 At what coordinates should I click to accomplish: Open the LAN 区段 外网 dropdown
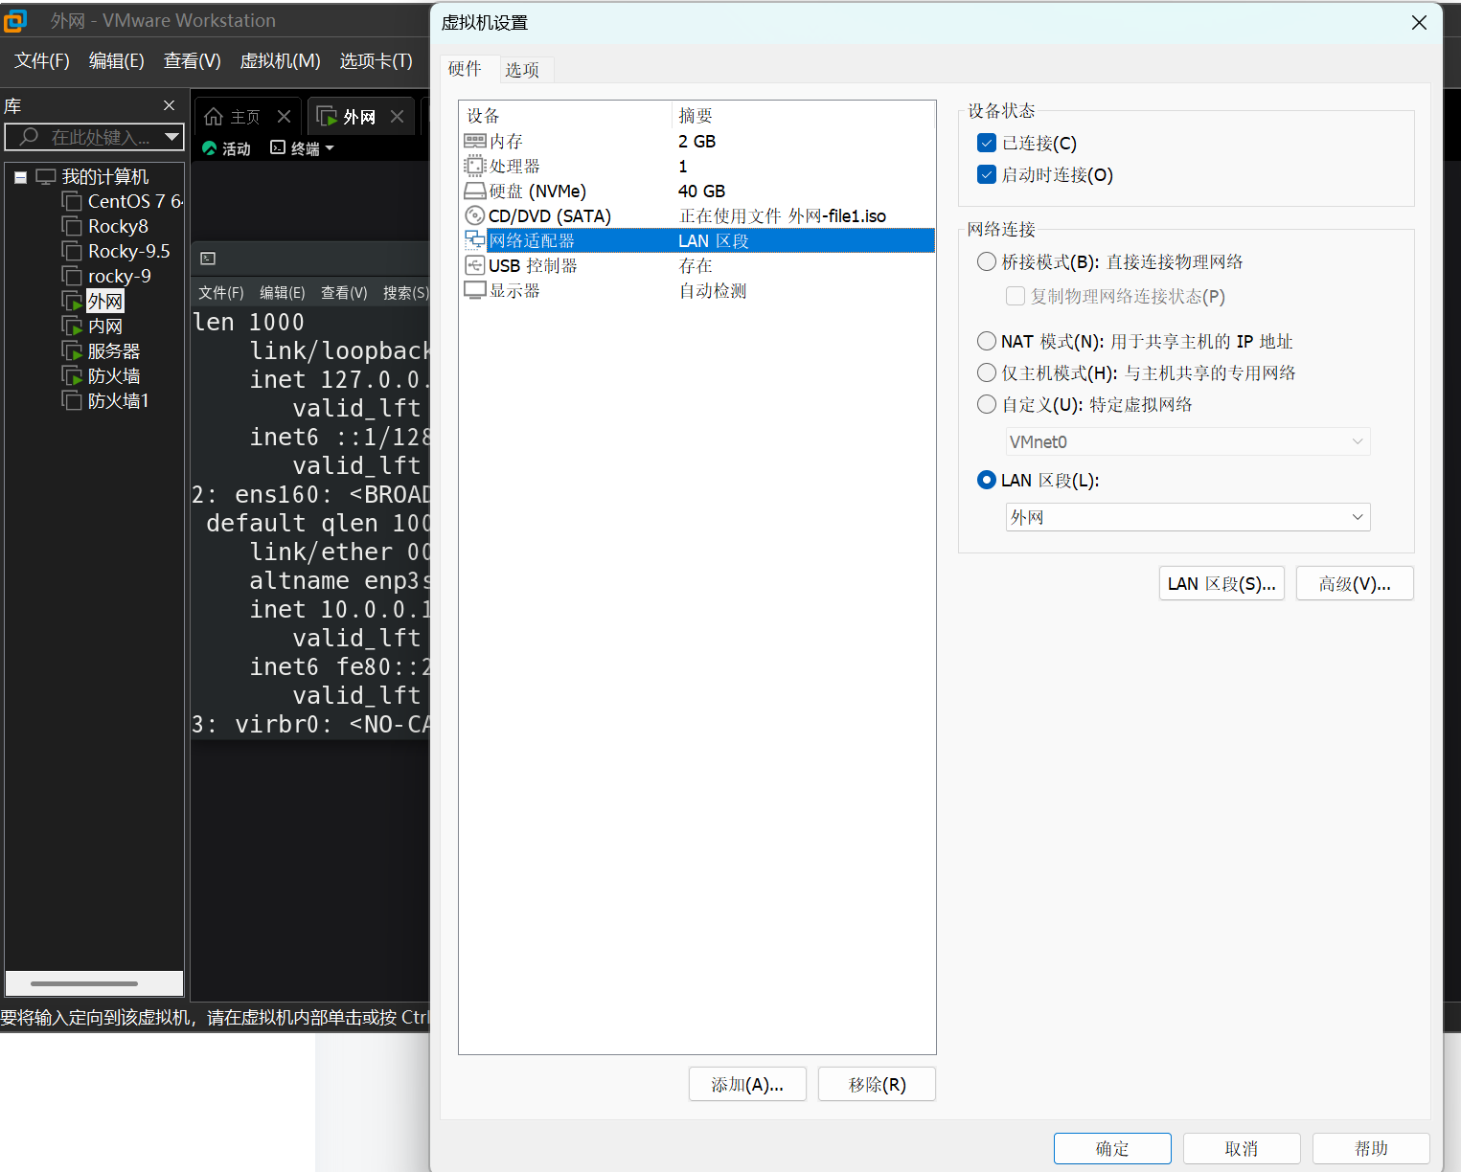(x=1188, y=517)
